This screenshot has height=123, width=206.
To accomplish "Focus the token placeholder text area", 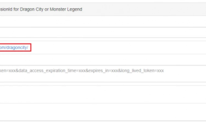I will 103,74.
